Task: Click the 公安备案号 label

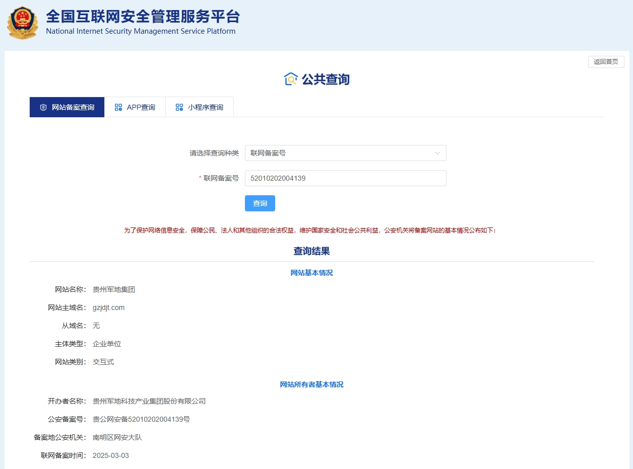Action: click(x=67, y=419)
